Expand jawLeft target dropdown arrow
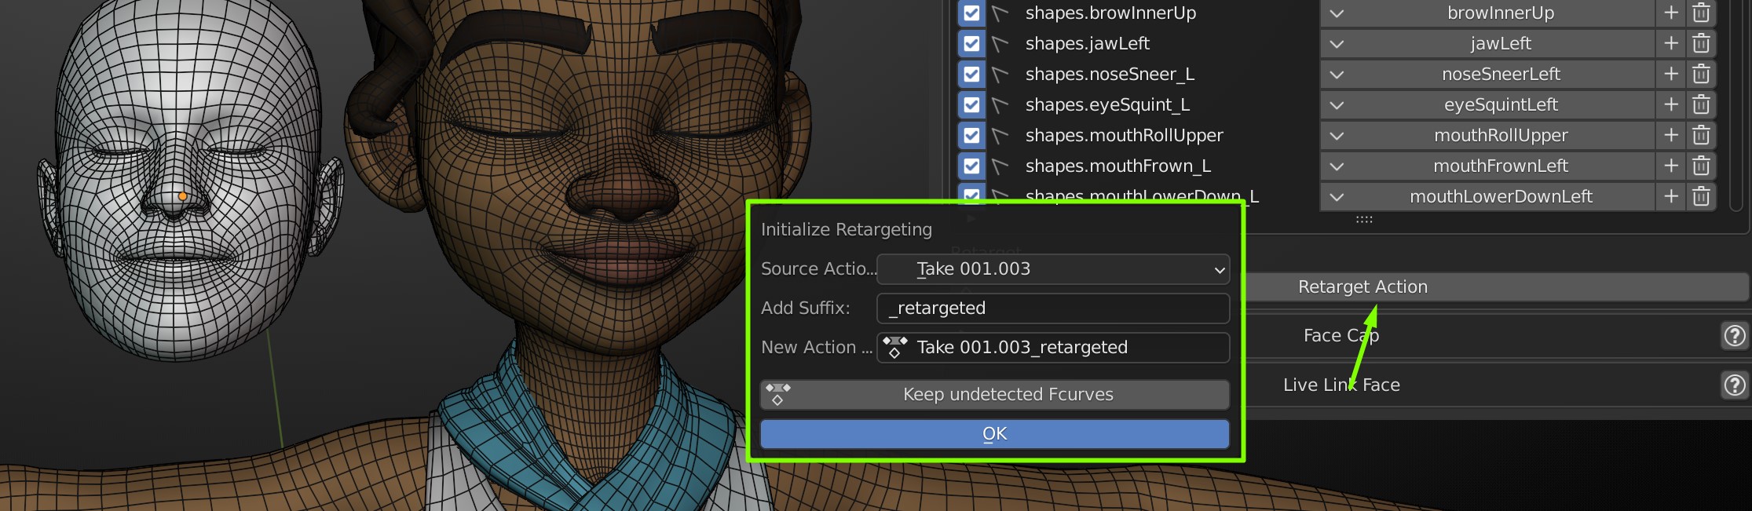The height and width of the screenshot is (511, 1752). pyautogui.click(x=1336, y=43)
